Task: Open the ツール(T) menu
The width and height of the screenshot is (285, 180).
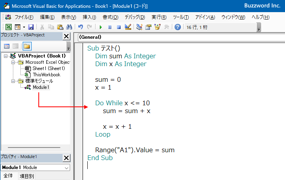Action: point(181,17)
